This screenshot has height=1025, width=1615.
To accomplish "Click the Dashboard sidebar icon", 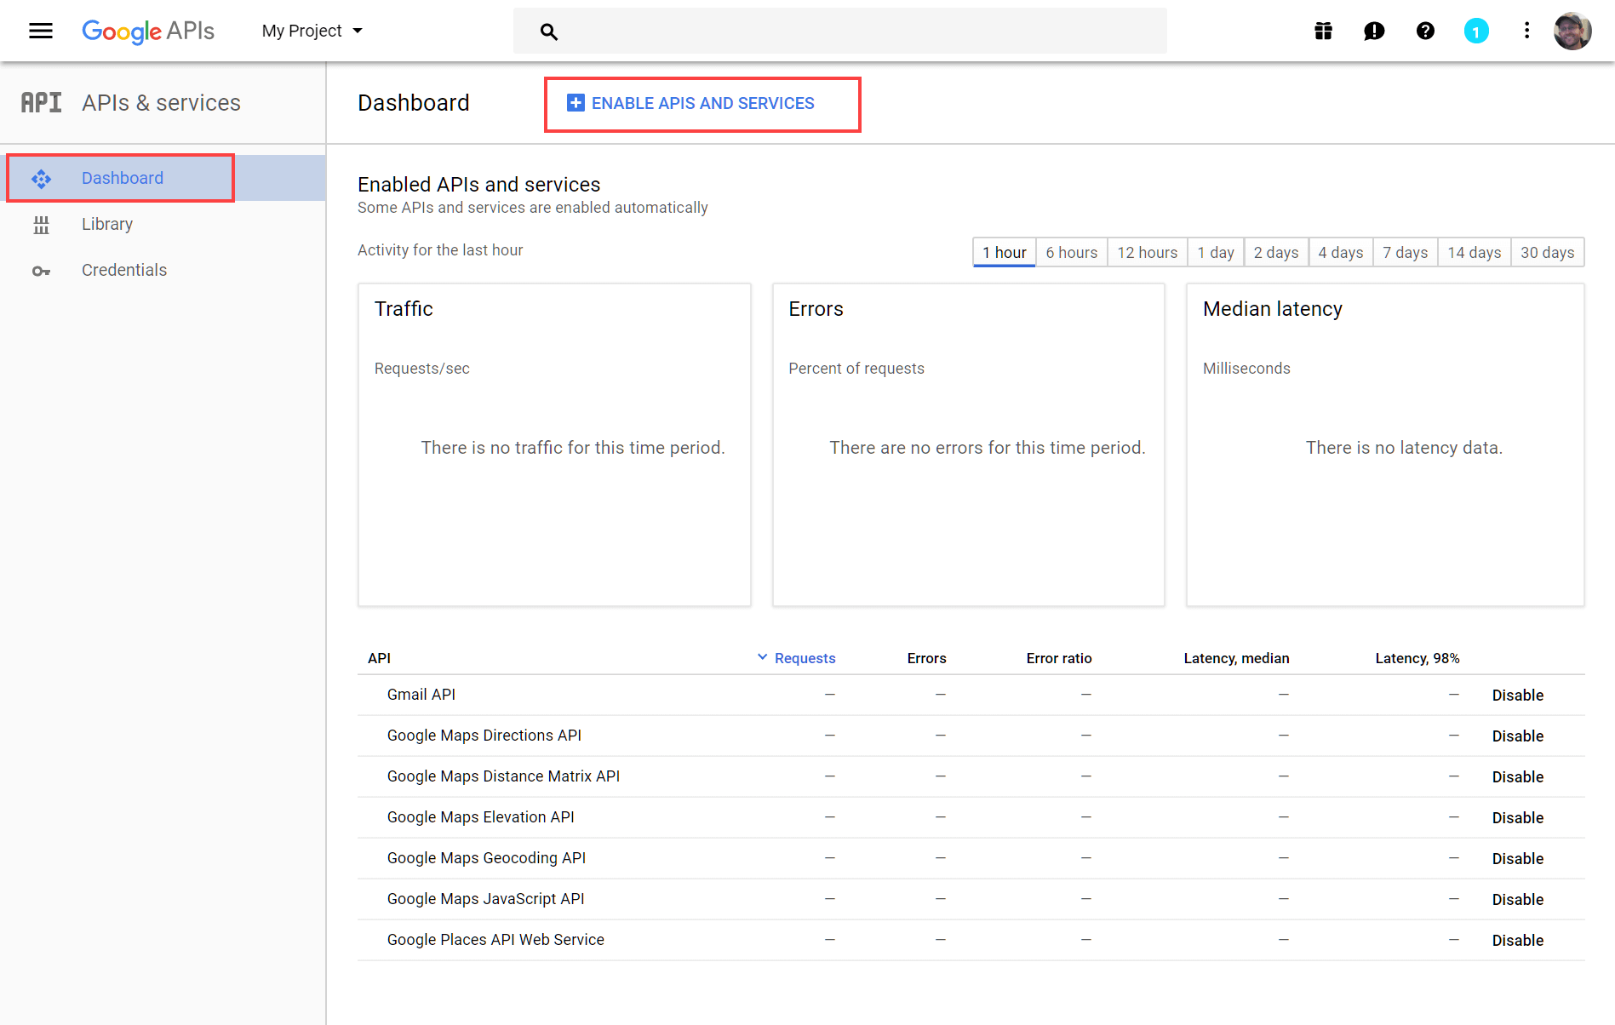I will [x=41, y=179].
